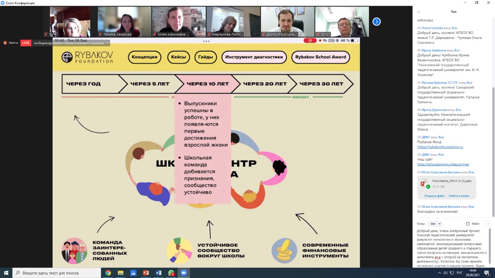Click the red LIVE badge
495x278 pixels.
coord(26,43)
